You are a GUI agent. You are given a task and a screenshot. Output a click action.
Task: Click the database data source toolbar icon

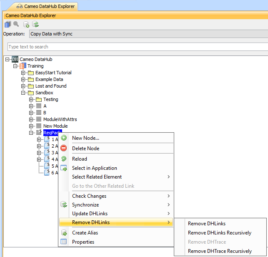[x=8, y=24]
